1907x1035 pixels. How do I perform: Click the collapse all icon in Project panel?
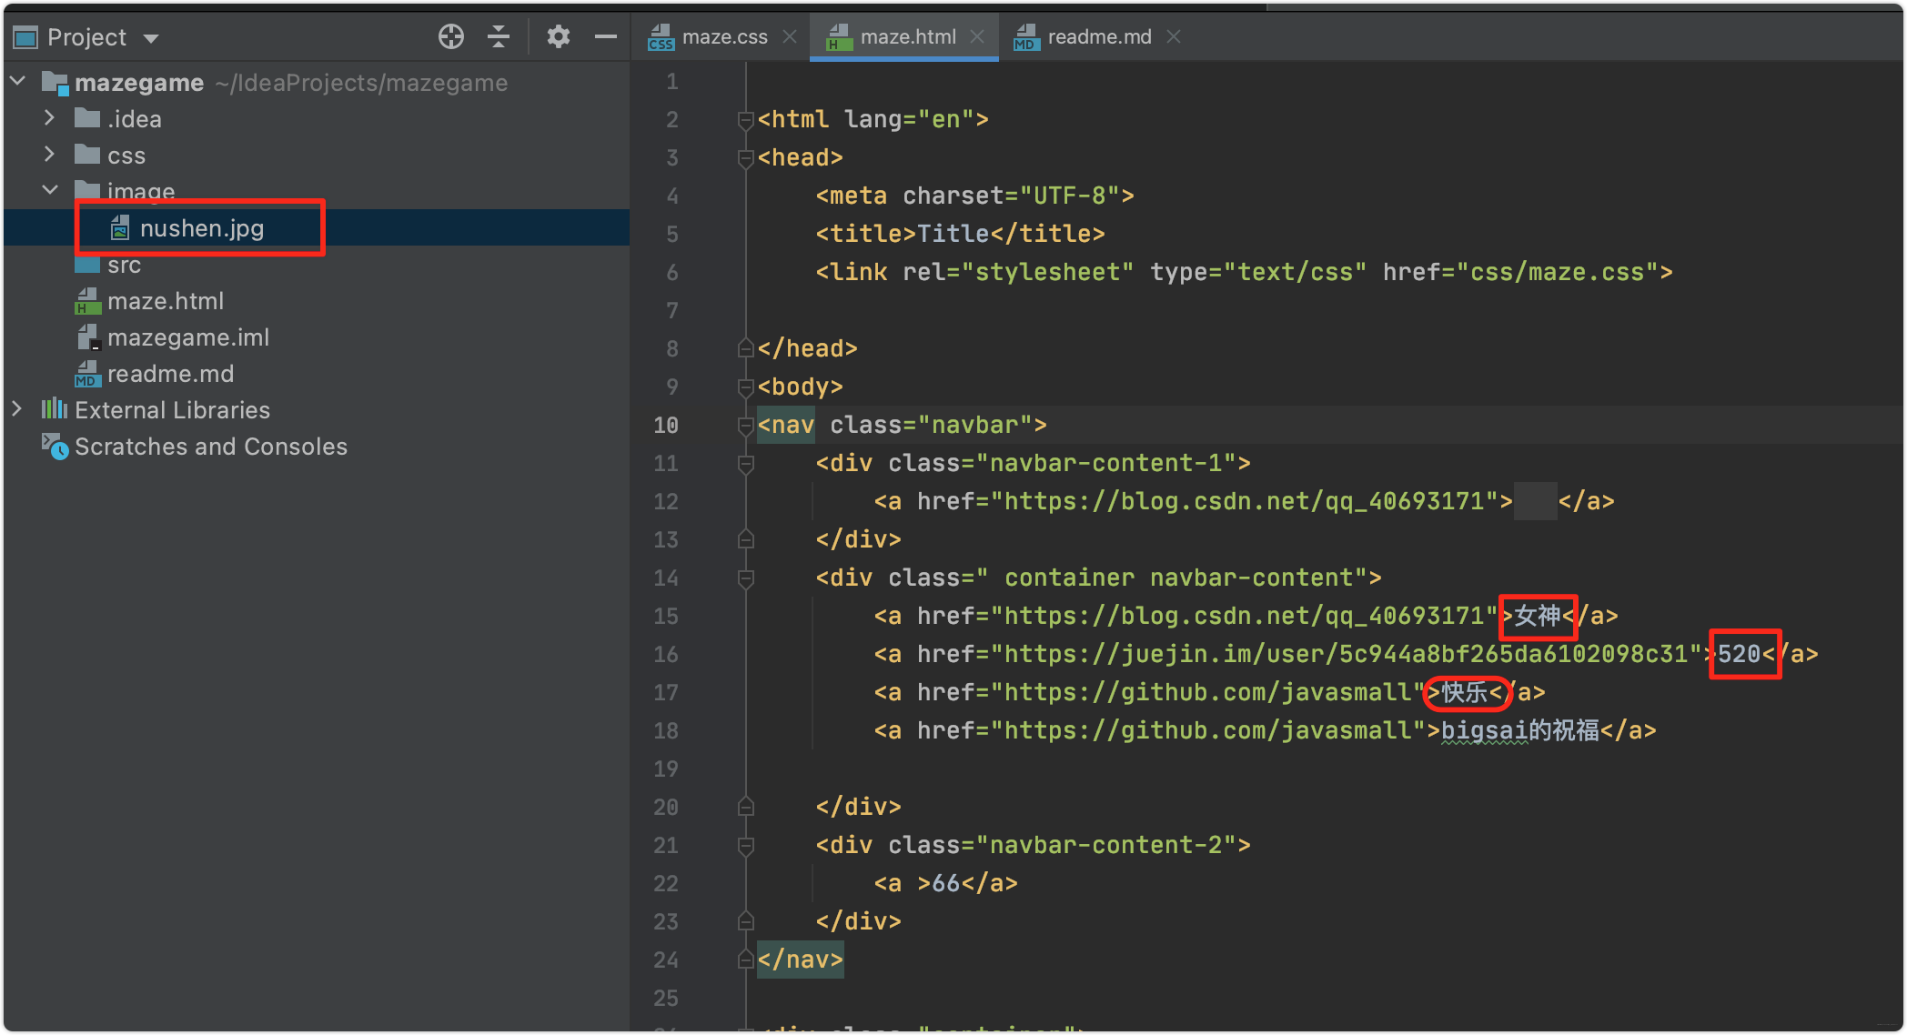point(499,36)
